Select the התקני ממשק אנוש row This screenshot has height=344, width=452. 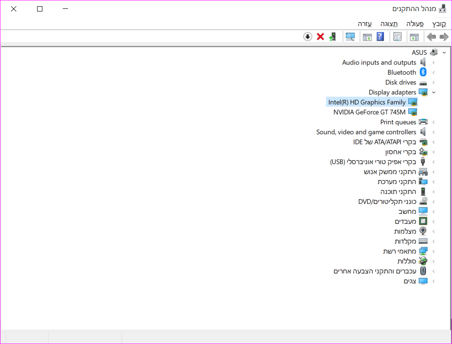(x=390, y=172)
